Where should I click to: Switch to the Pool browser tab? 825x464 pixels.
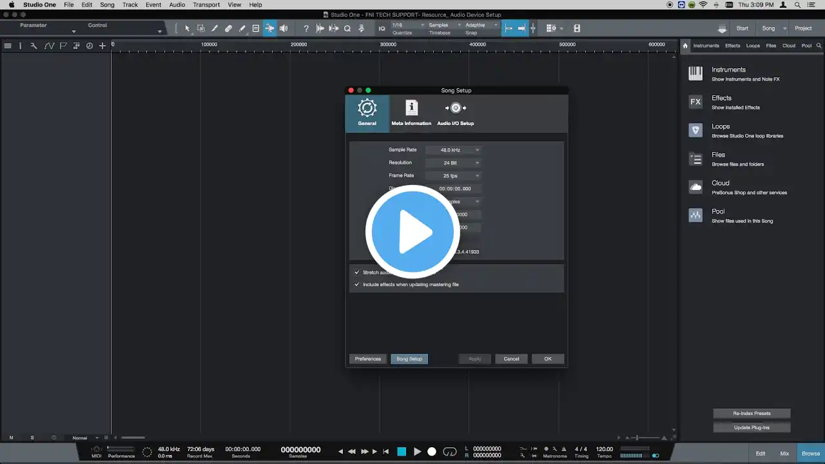pyautogui.click(x=806, y=46)
